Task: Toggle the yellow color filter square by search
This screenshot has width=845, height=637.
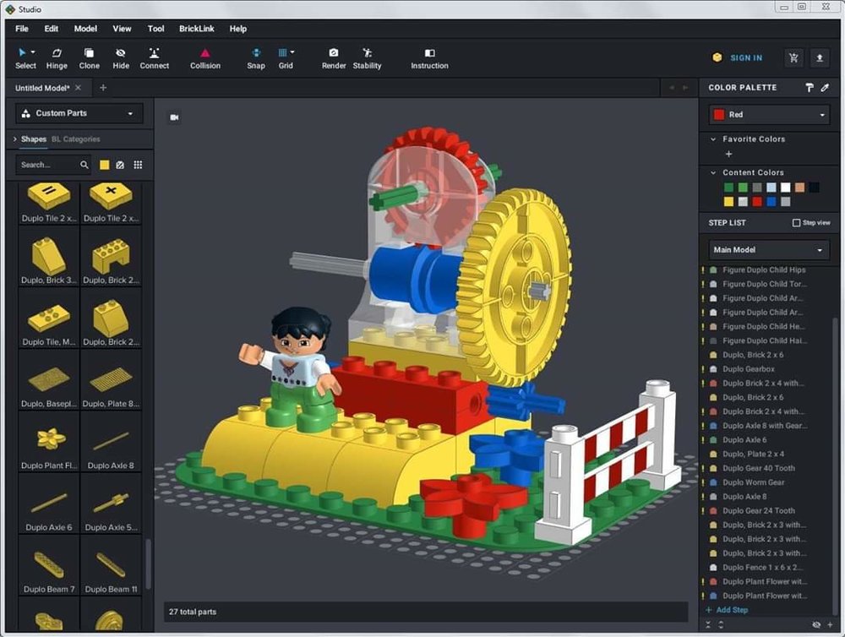Action: 105,165
